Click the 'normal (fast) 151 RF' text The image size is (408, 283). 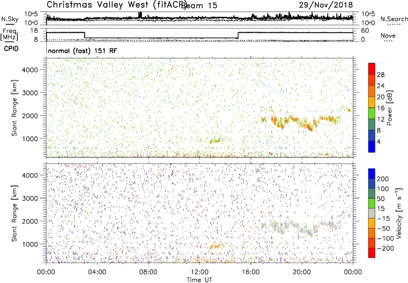83,51
